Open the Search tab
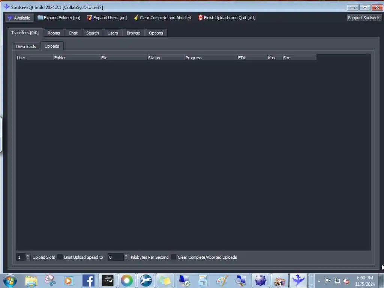The image size is (384, 288). [x=92, y=33]
